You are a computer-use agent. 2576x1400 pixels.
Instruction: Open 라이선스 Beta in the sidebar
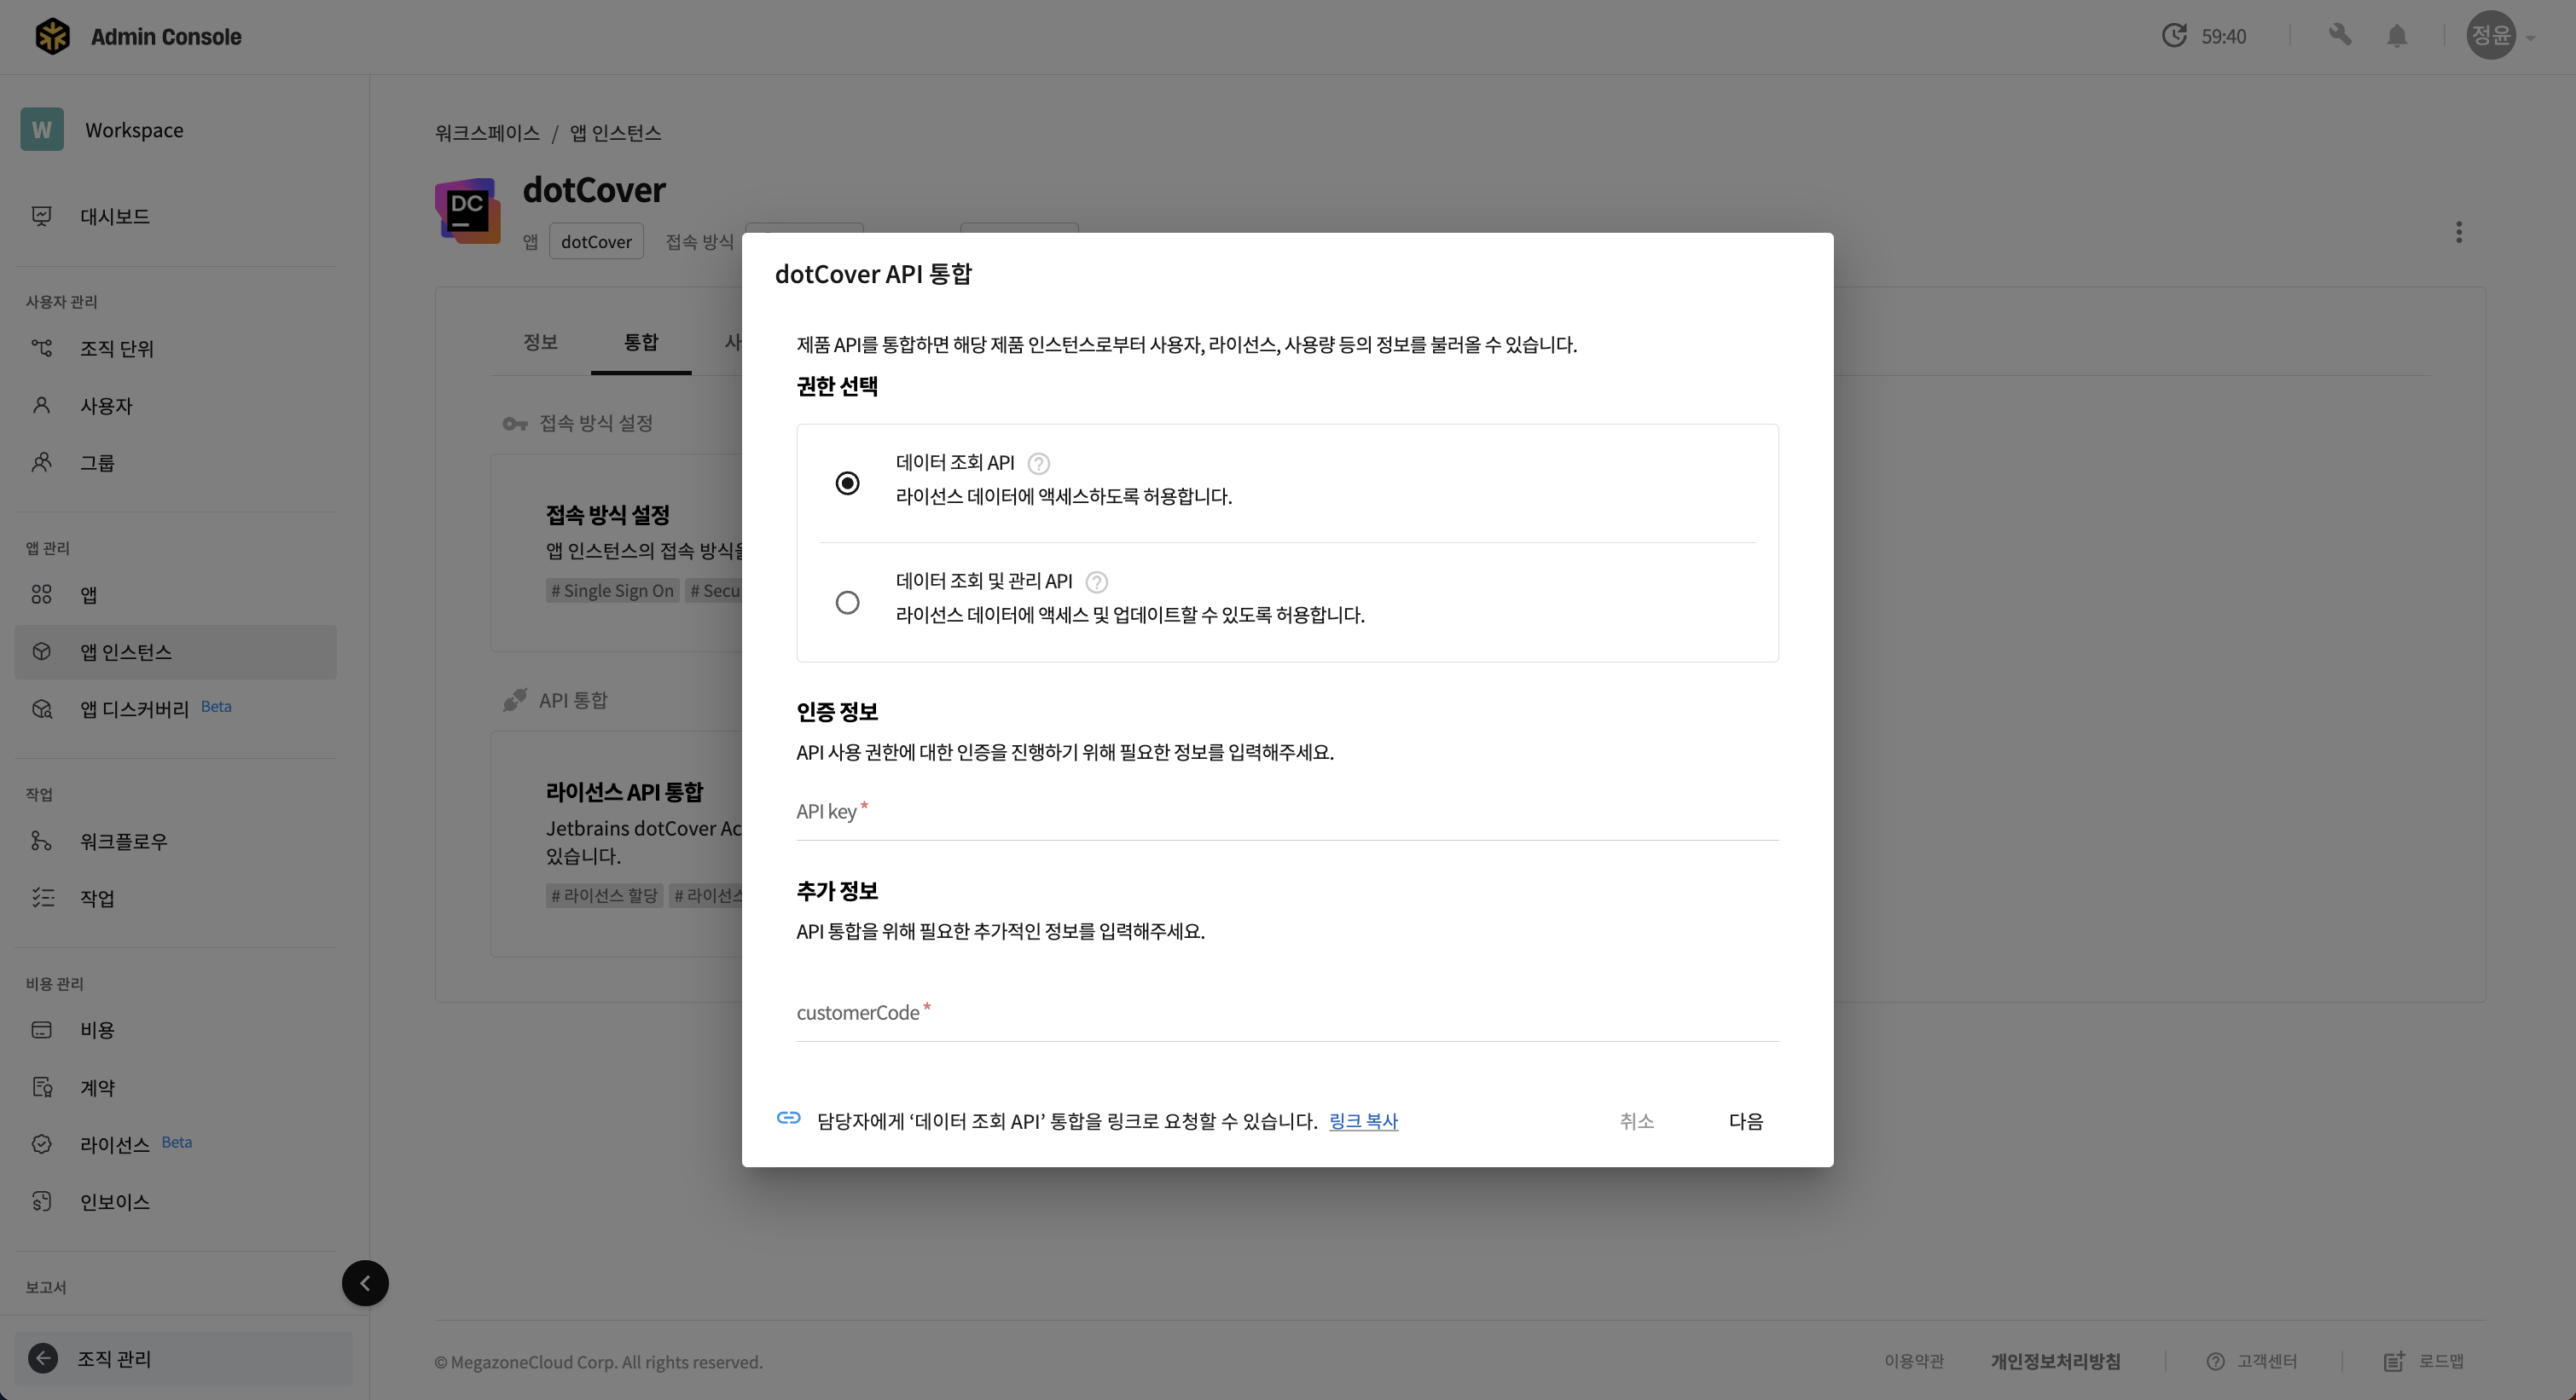click(176, 1144)
